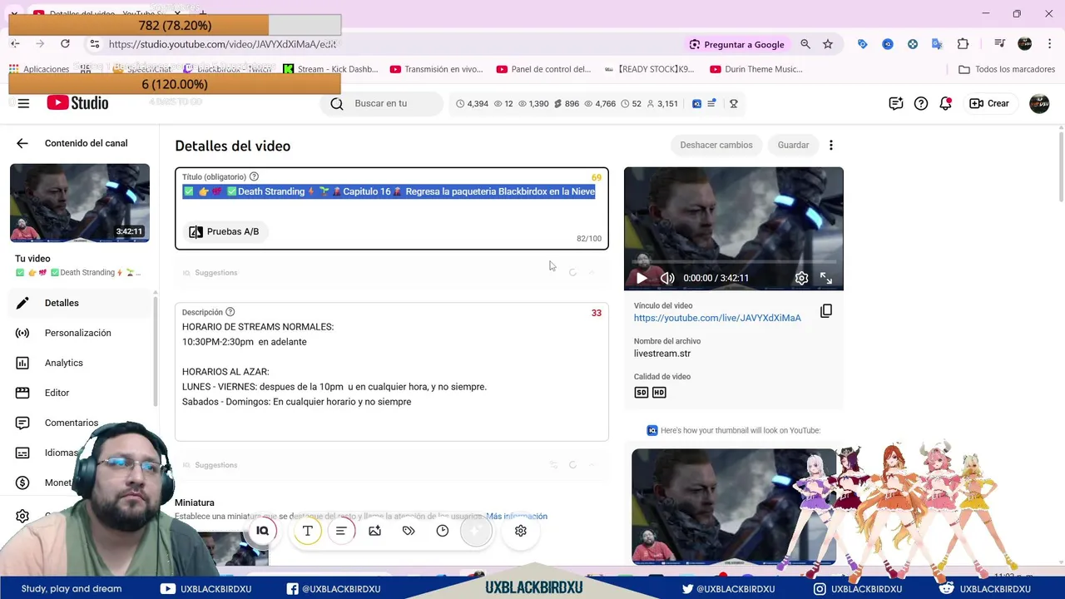Click the Pruebas A/B button
The width and height of the screenshot is (1065, 599).
(x=224, y=231)
